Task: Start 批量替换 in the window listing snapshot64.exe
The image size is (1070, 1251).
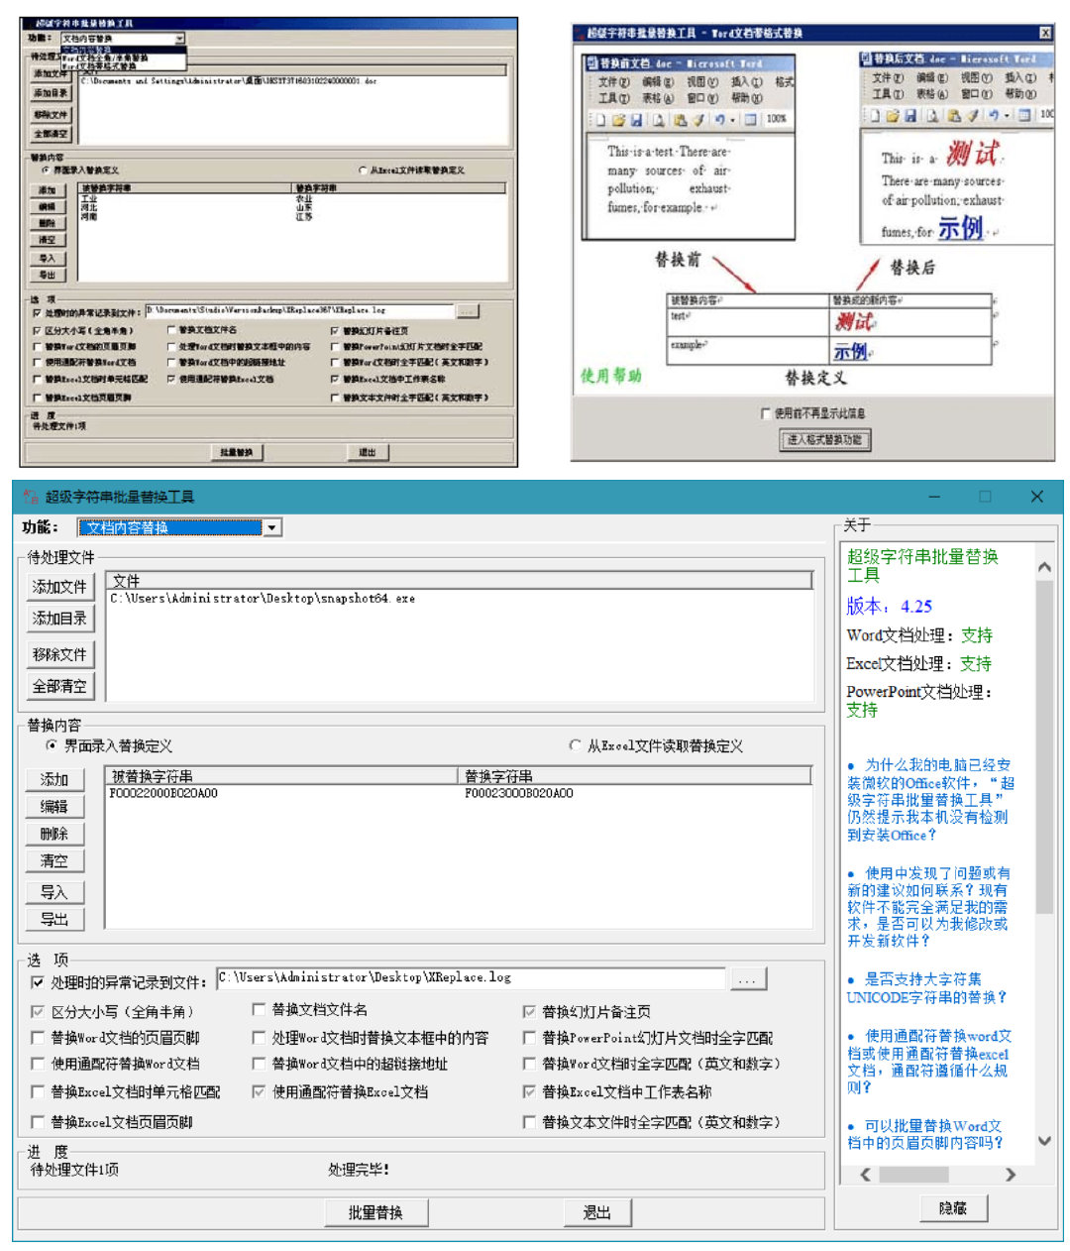Action: [375, 1212]
